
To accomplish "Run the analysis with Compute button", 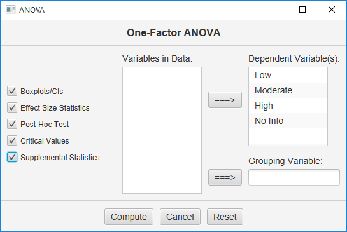I will (129, 217).
